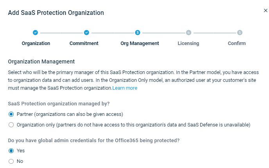Click the Partner option label text
Screen dimensions: 269x168
pyautogui.click(x=70, y=114)
